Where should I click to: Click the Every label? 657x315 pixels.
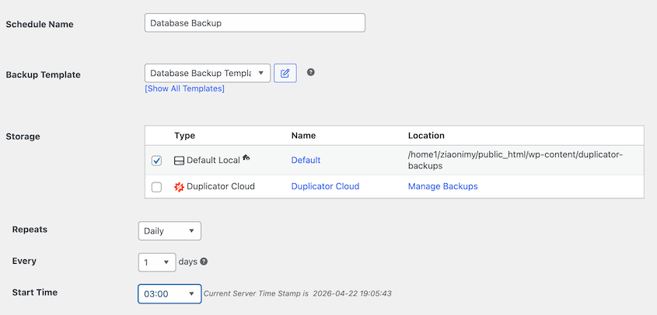[24, 261]
